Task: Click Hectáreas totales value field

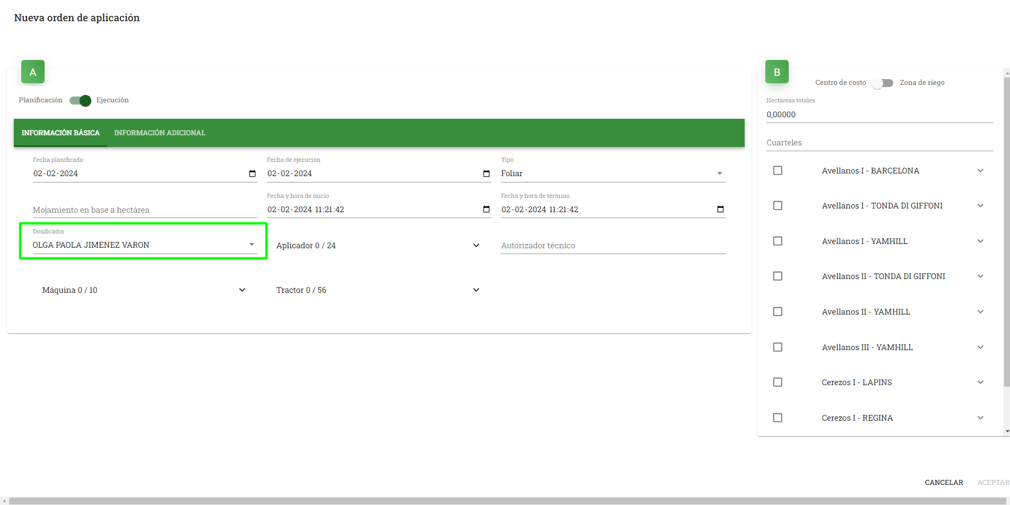Action: click(879, 115)
